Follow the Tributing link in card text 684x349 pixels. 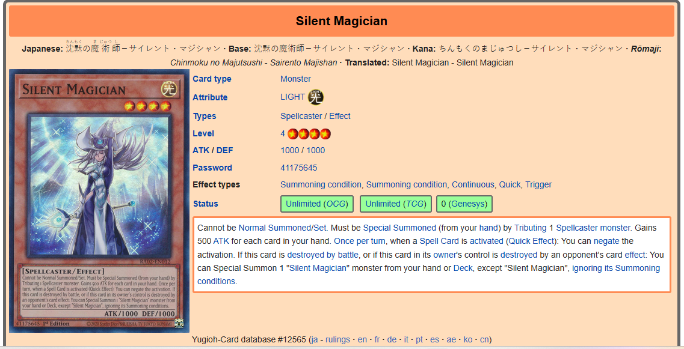coord(531,228)
